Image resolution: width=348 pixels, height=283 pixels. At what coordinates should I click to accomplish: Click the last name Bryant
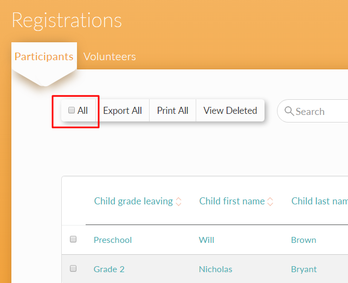(x=304, y=269)
